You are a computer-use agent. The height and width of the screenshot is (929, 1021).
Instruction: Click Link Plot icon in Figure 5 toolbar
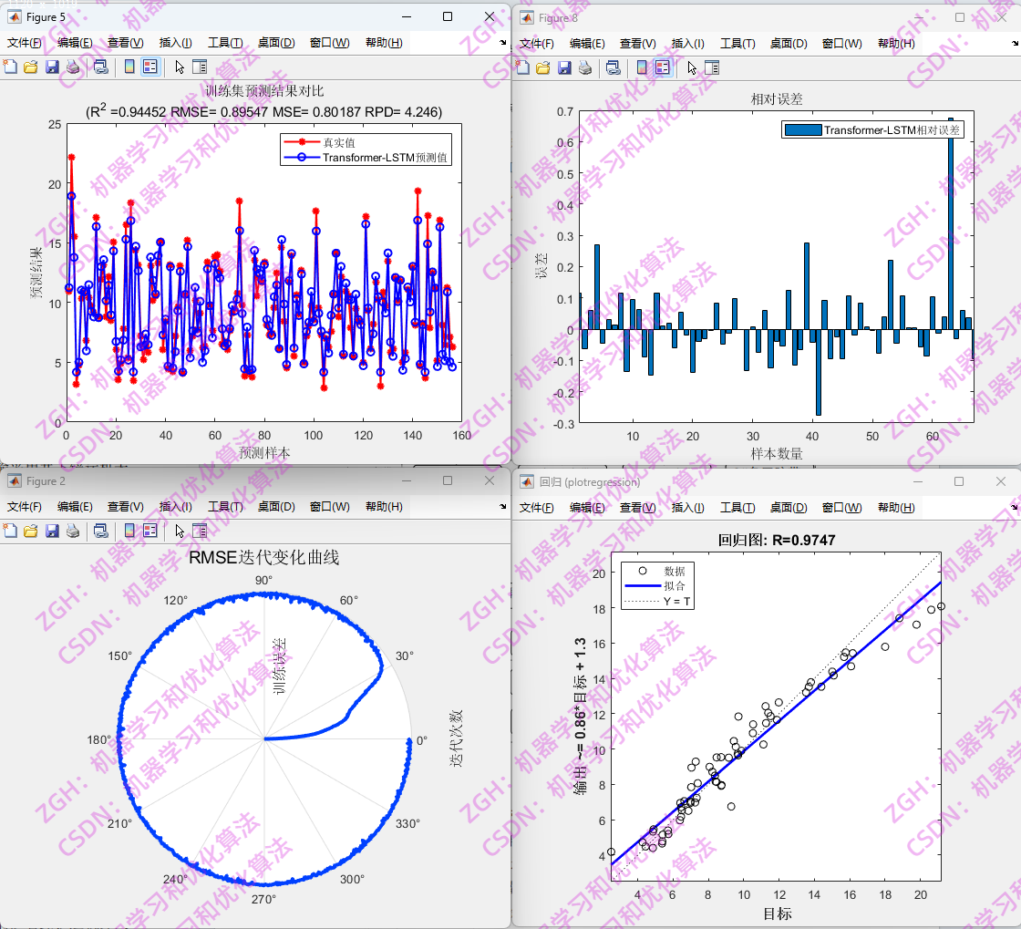[101, 67]
